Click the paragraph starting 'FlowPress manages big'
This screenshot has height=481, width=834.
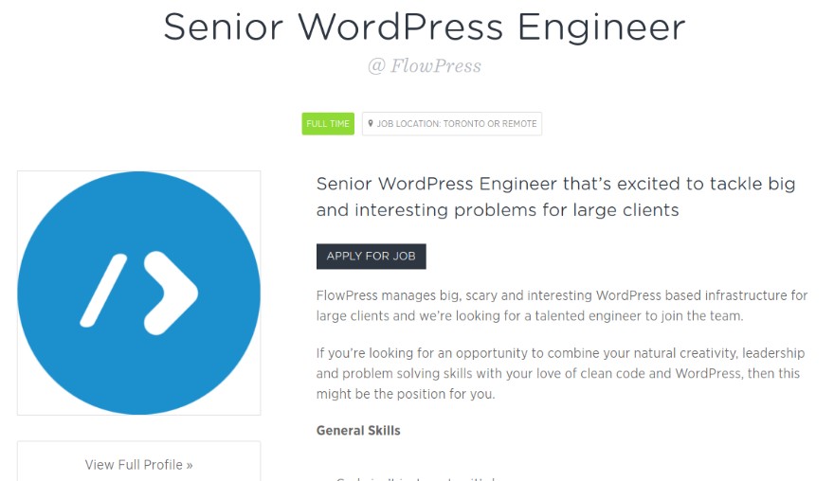pos(561,306)
